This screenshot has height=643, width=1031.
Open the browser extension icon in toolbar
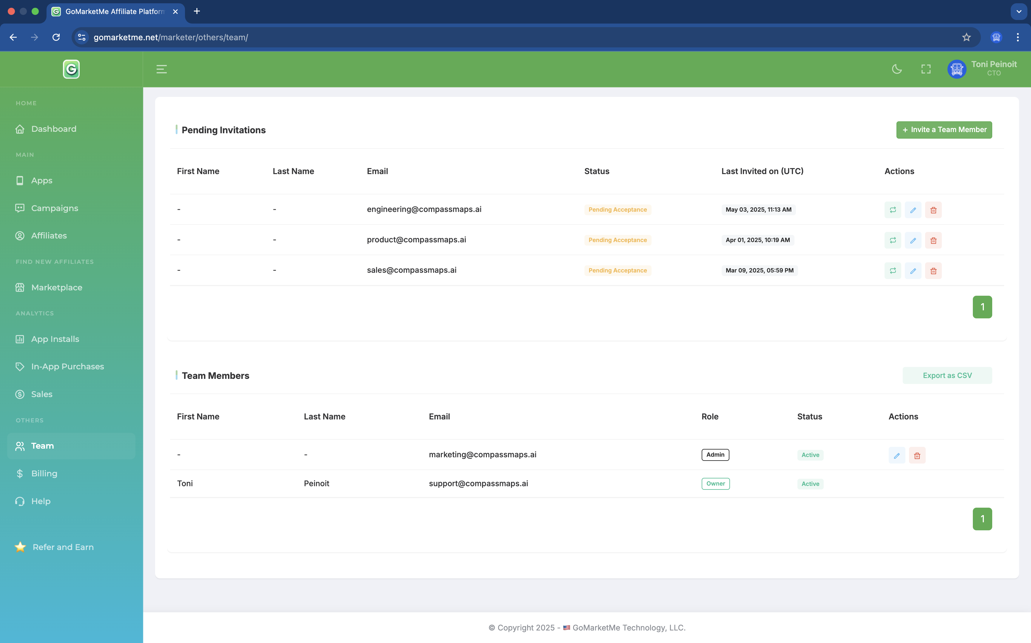[996, 38]
